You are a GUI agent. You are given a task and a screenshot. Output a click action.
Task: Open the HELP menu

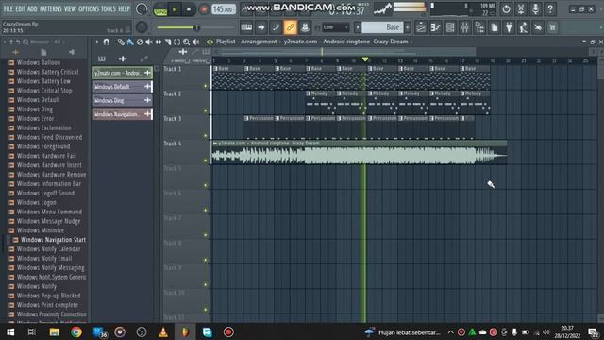point(124,8)
